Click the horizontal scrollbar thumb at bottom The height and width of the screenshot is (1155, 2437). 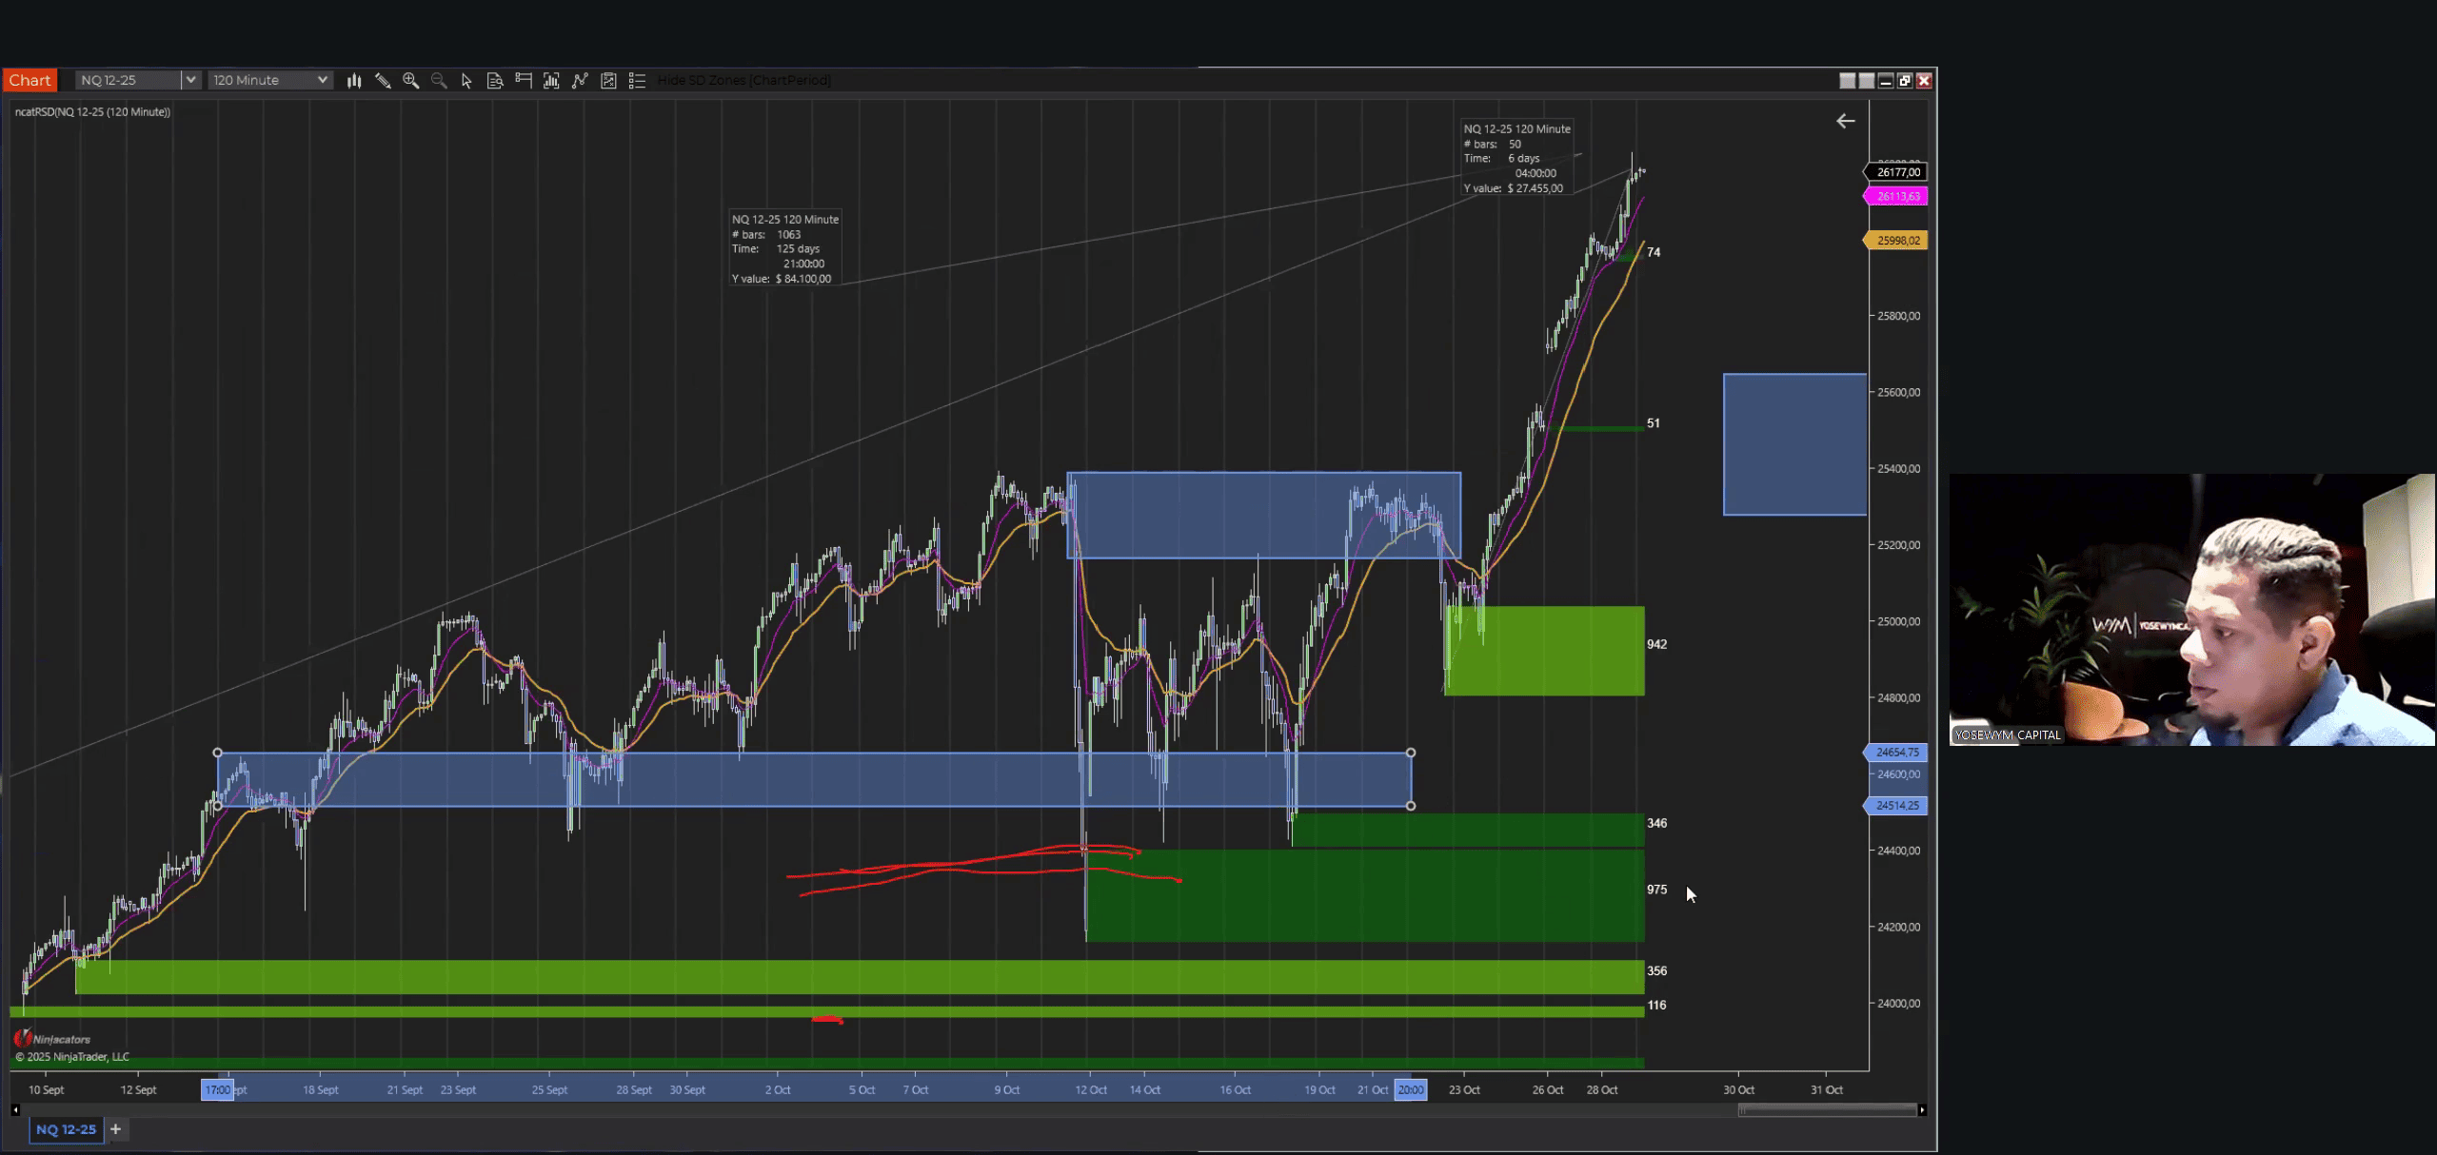point(1826,1110)
